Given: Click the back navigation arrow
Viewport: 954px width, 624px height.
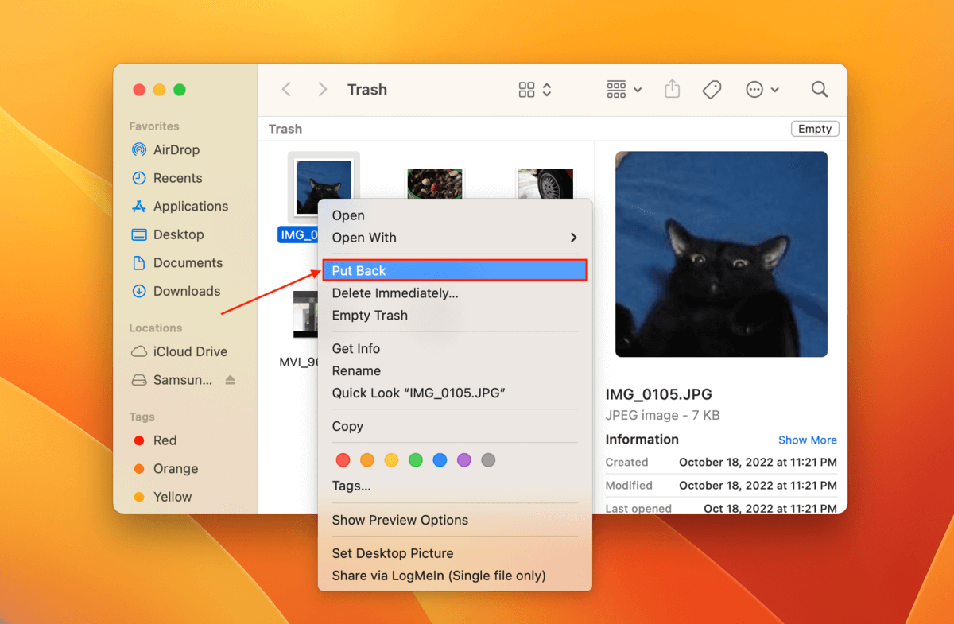Looking at the screenshot, I should 286,90.
